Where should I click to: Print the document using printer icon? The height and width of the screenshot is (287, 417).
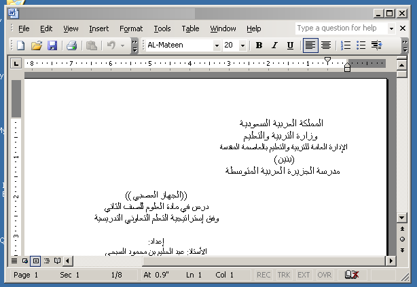pos(72,45)
